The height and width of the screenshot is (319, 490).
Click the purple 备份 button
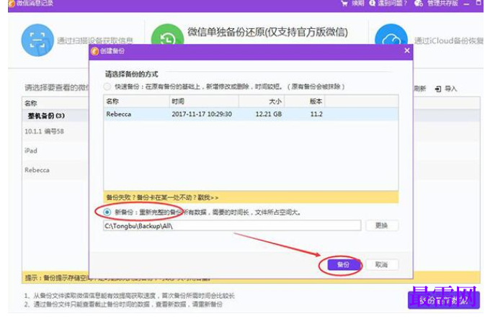(x=343, y=265)
